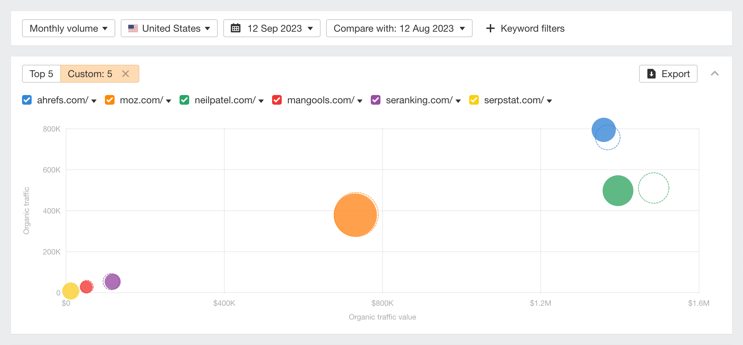743x345 pixels.
Task: Open the Monthly volume dropdown
Action: tap(68, 28)
